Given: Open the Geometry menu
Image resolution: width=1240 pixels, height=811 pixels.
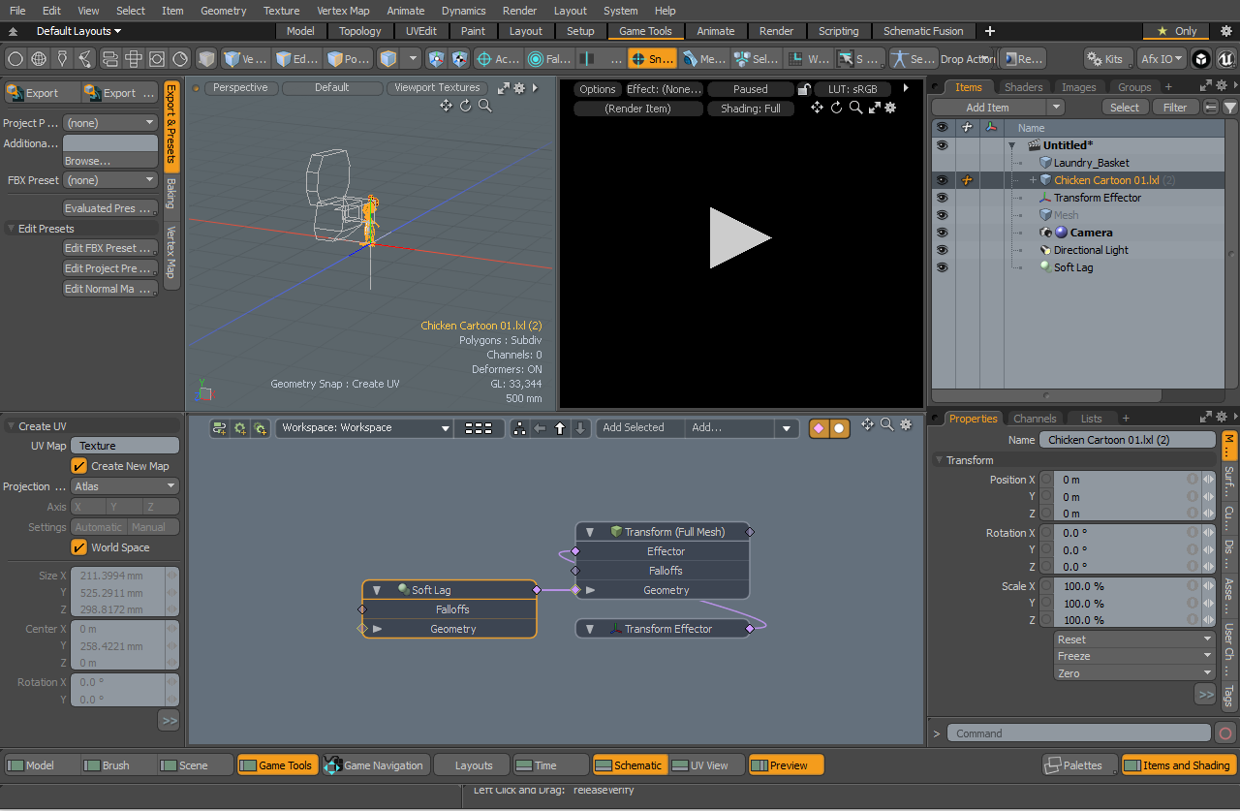Looking at the screenshot, I should pos(223,11).
